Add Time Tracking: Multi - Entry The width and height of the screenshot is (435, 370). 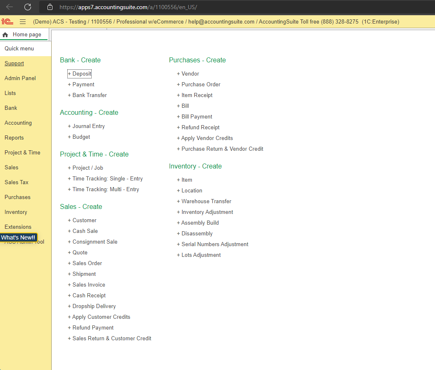(103, 190)
